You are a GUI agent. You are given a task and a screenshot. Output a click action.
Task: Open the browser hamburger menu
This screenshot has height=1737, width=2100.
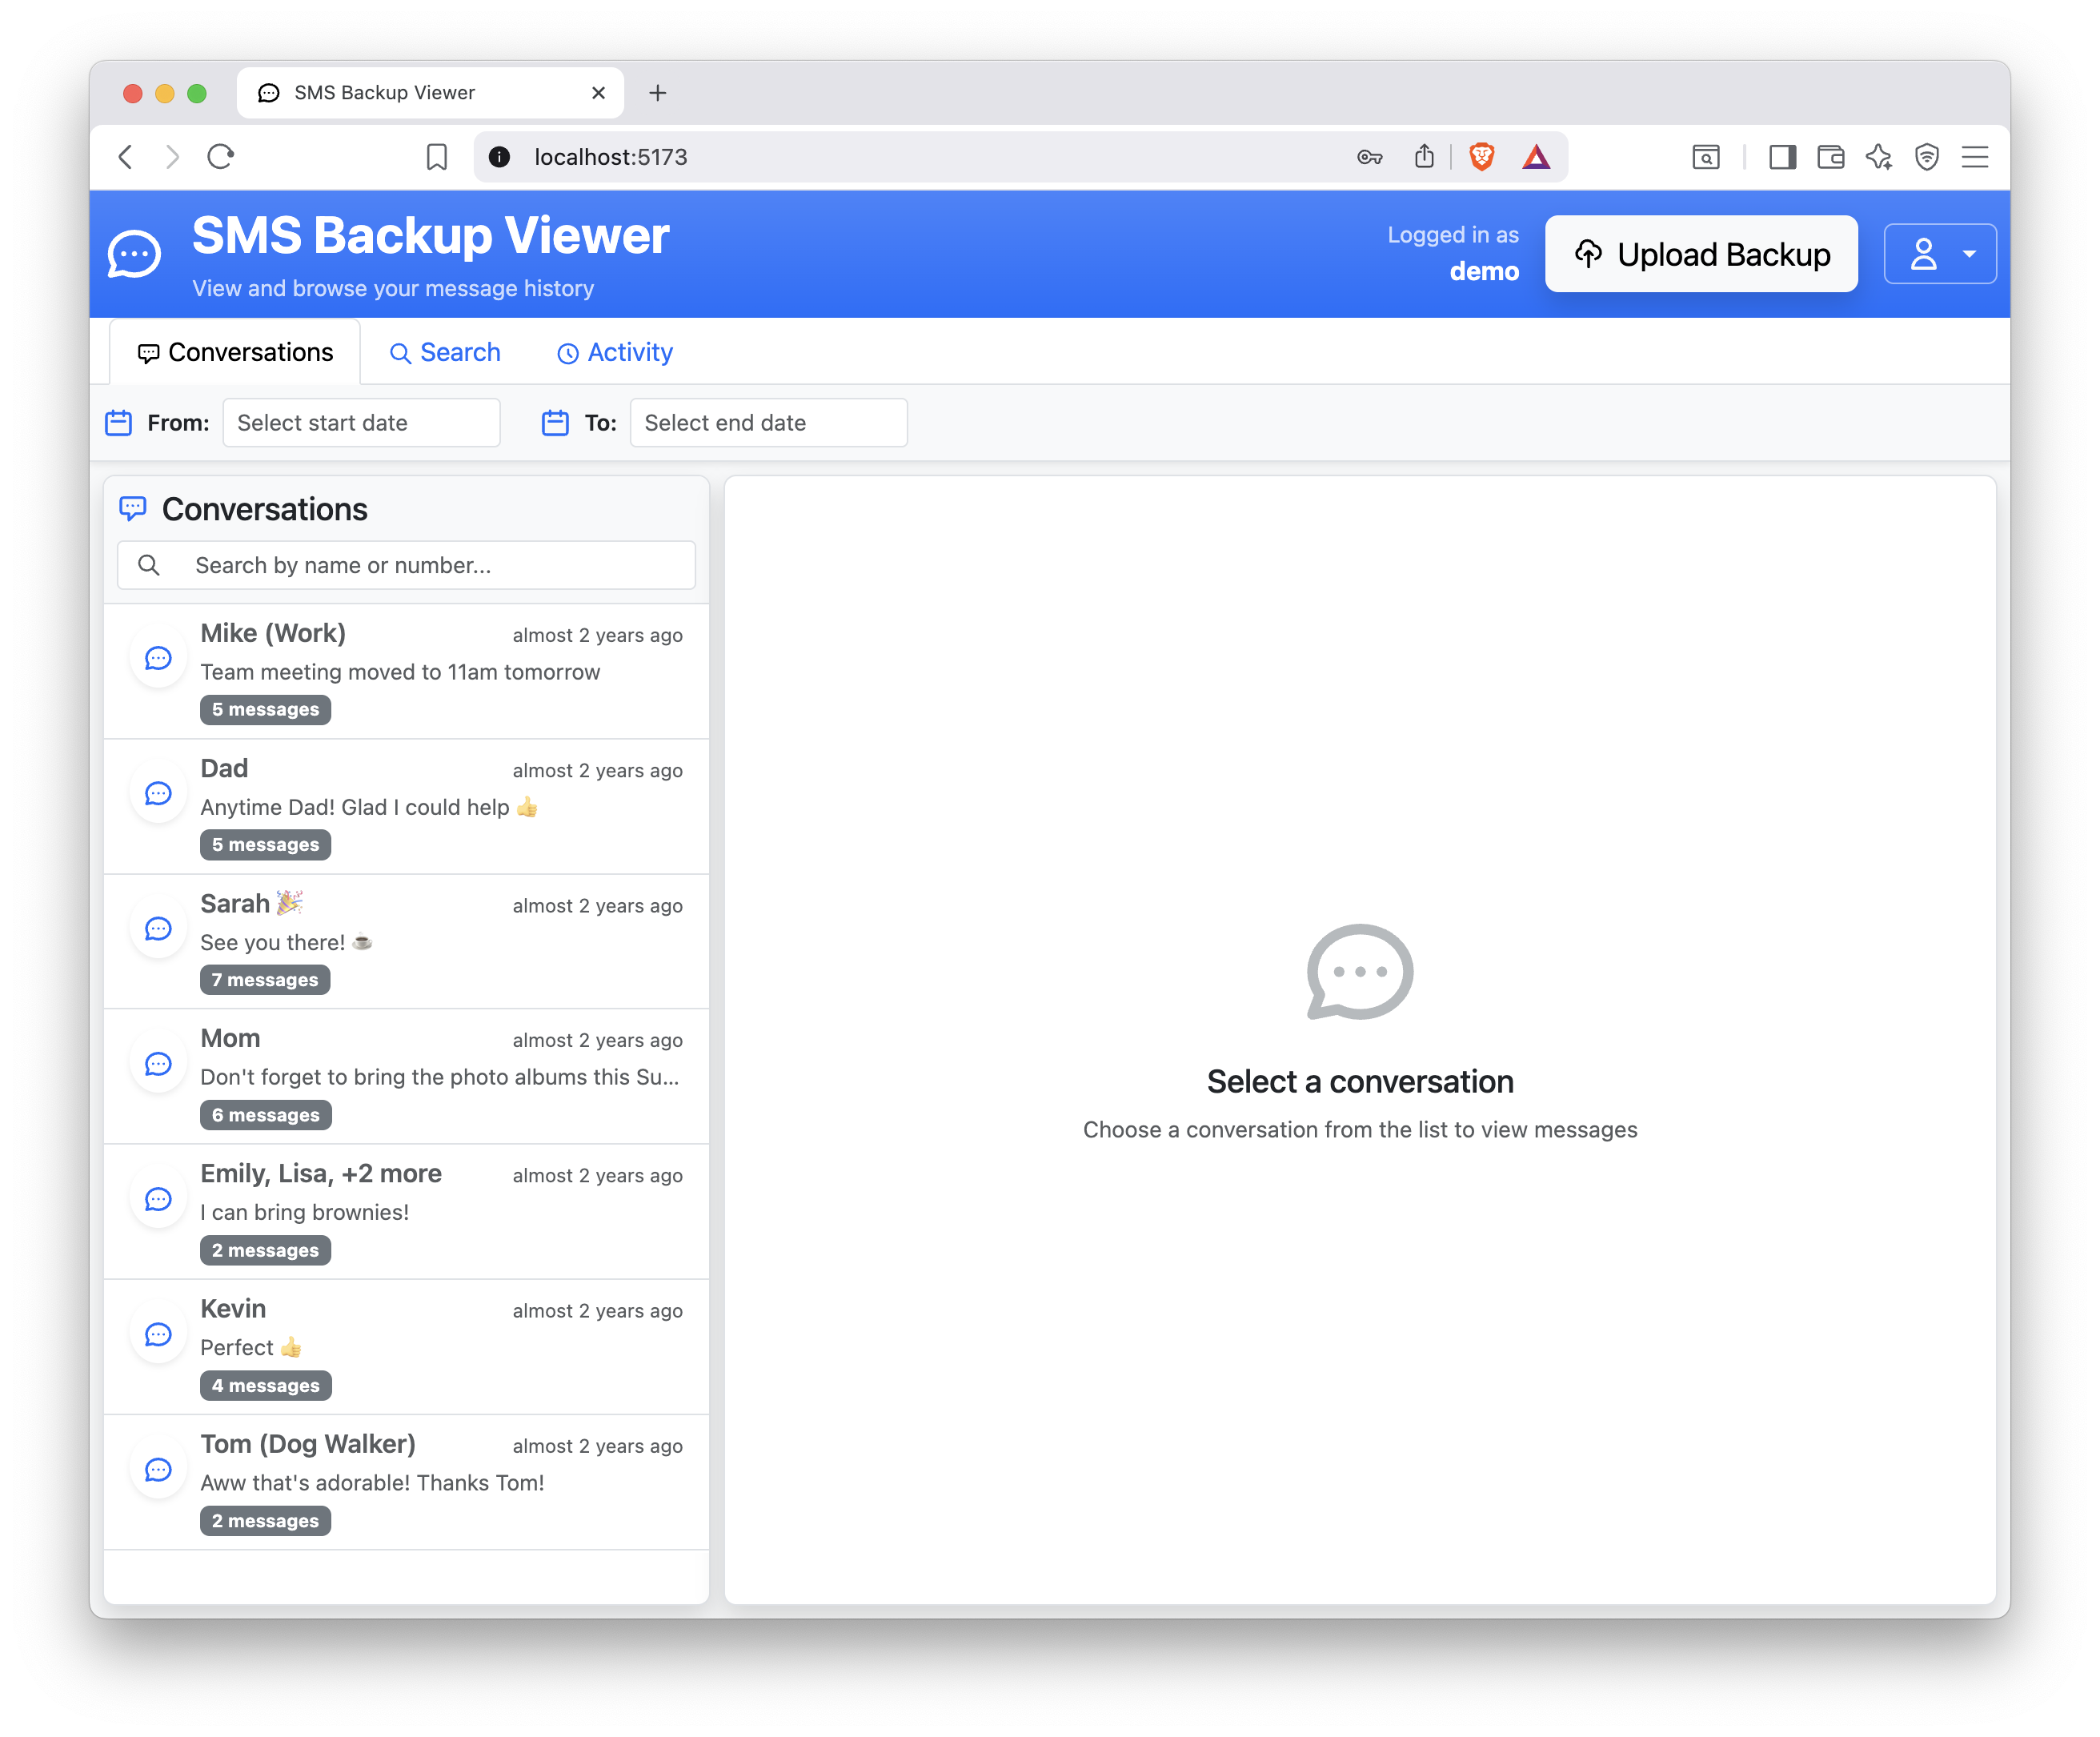1975,157
